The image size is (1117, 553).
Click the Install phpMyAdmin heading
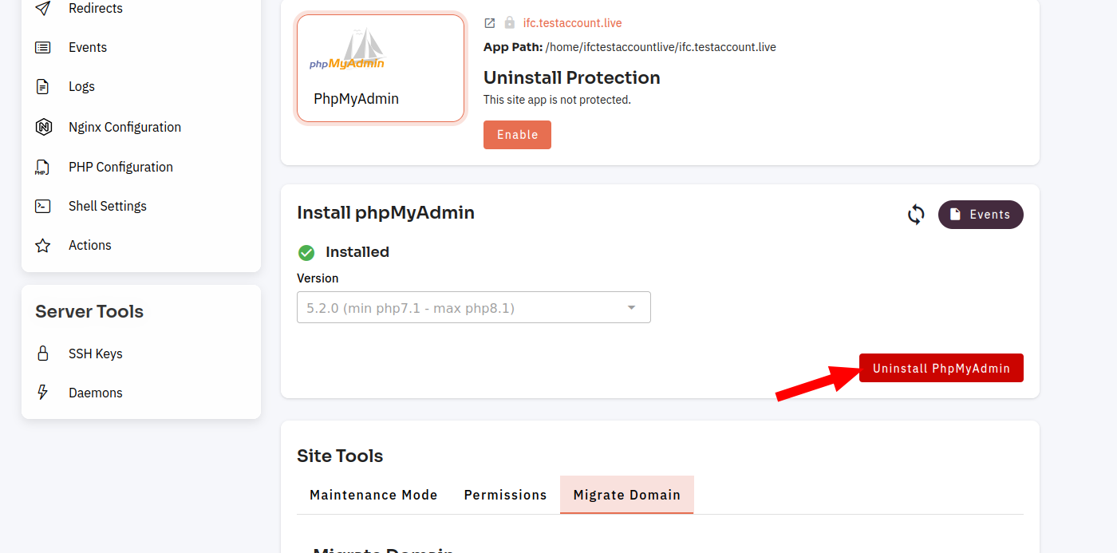(386, 212)
